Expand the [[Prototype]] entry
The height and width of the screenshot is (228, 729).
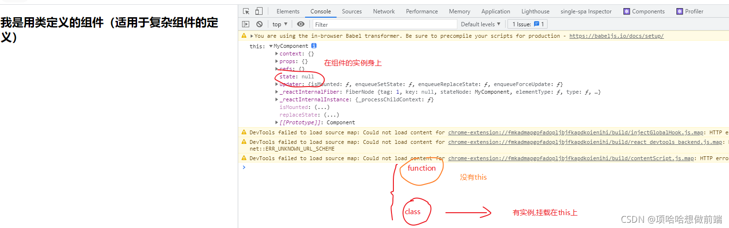click(277, 123)
